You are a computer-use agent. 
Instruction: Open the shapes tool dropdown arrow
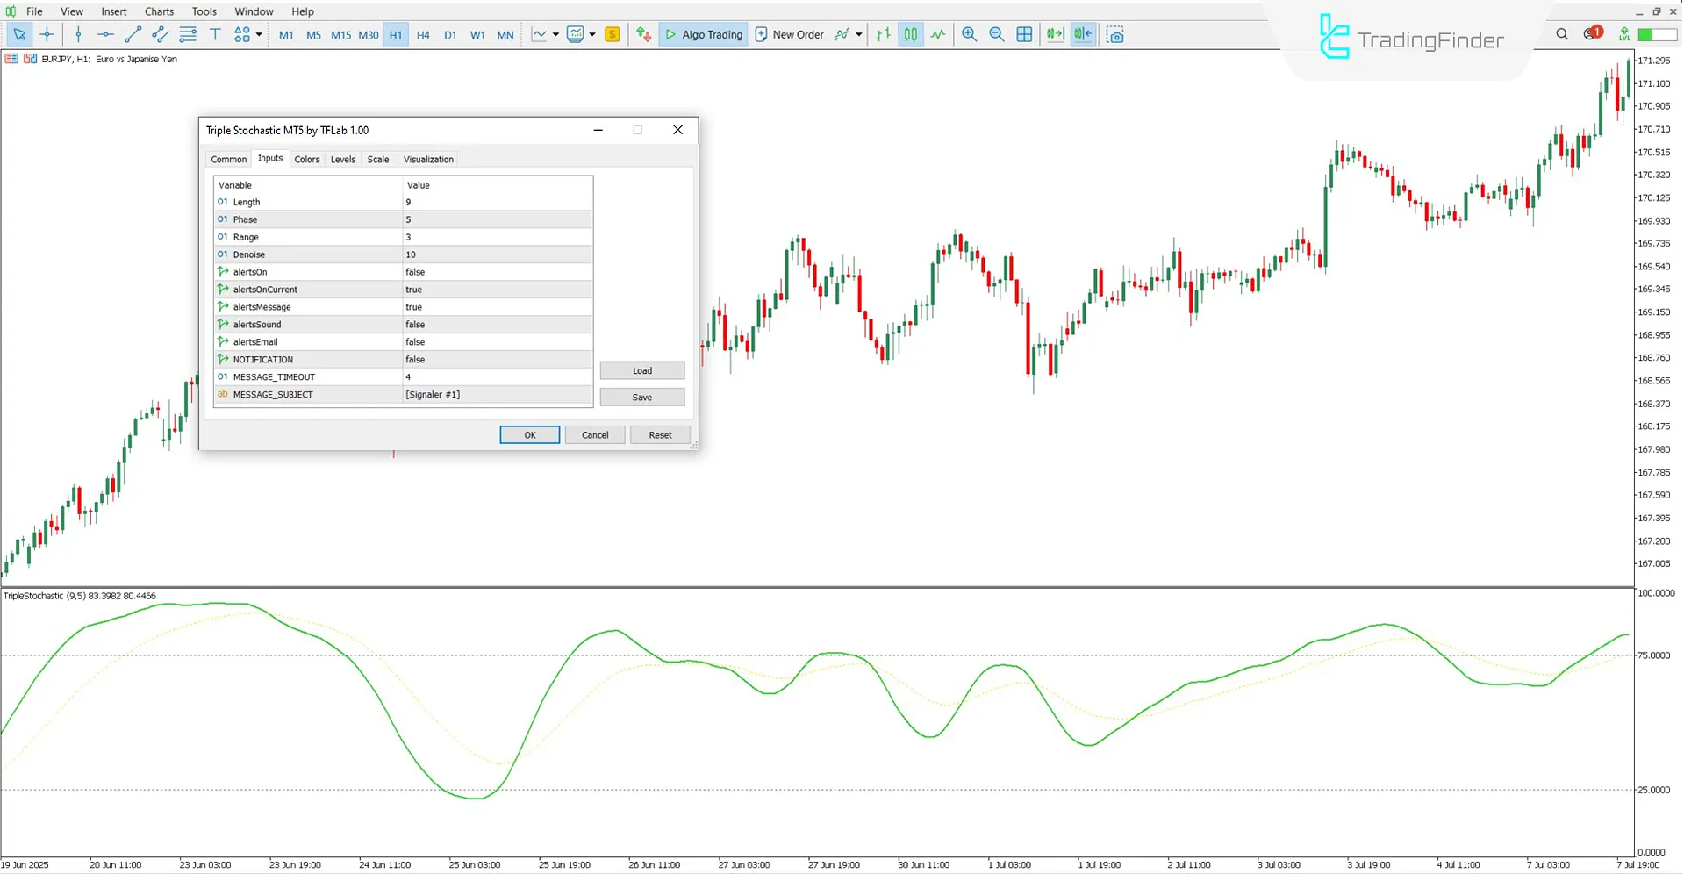click(258, 34)
